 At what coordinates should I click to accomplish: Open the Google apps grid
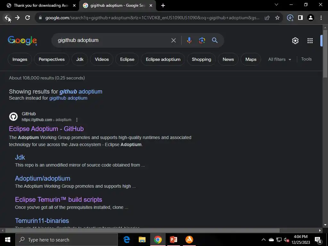(310, 41)
